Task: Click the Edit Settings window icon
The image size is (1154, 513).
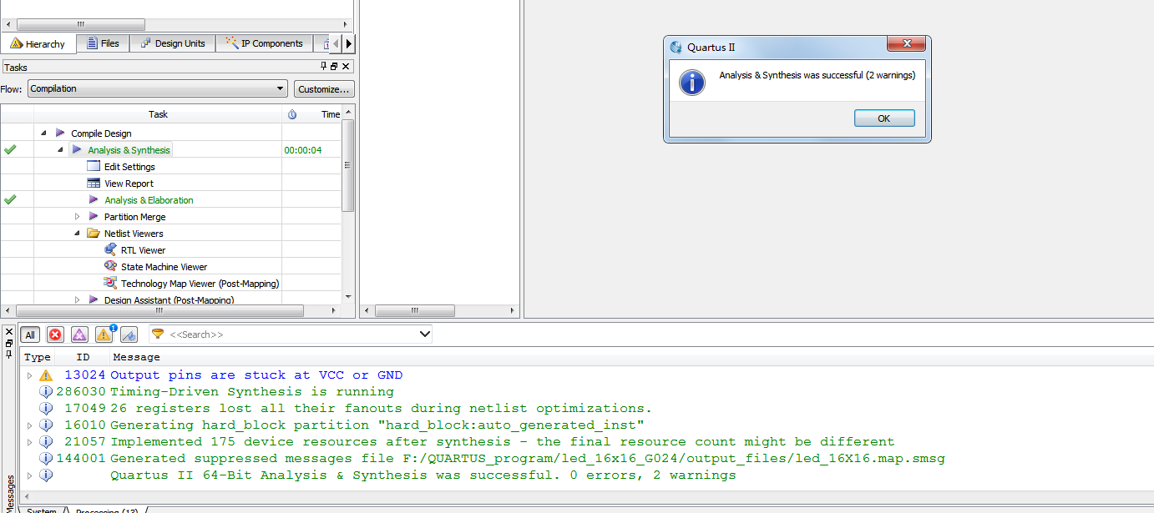Action: click(94, 166)
